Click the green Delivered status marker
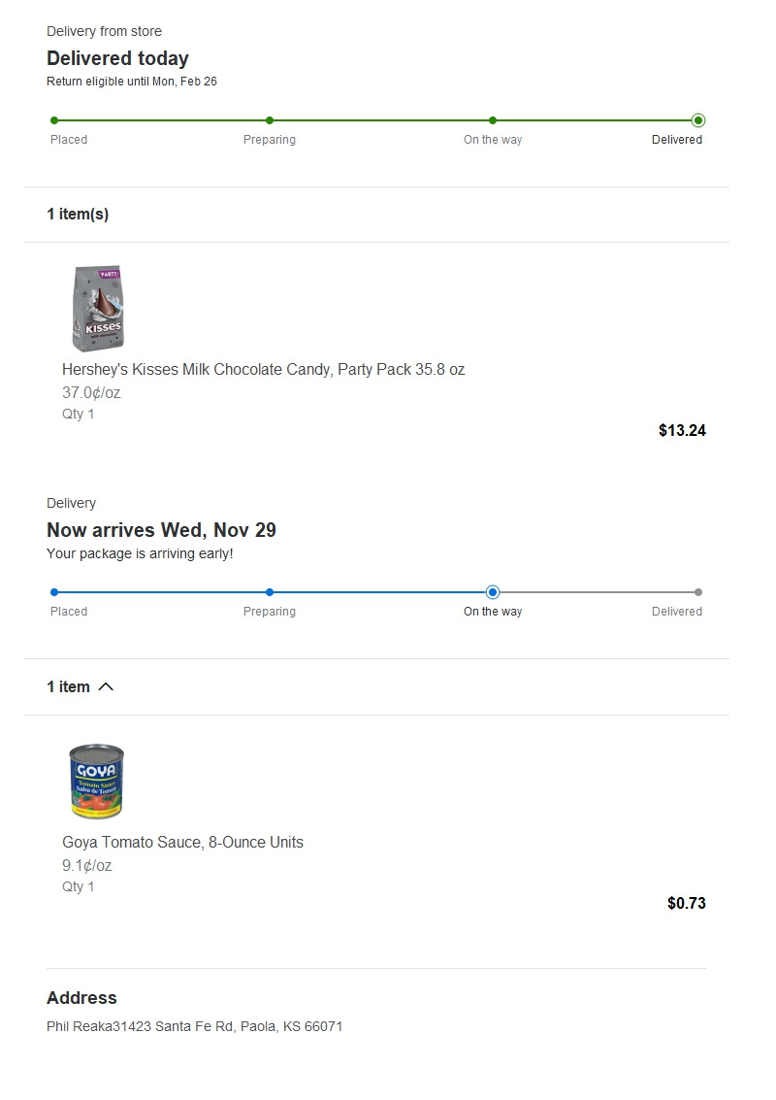776x1100 pixels. click(698, 120)
